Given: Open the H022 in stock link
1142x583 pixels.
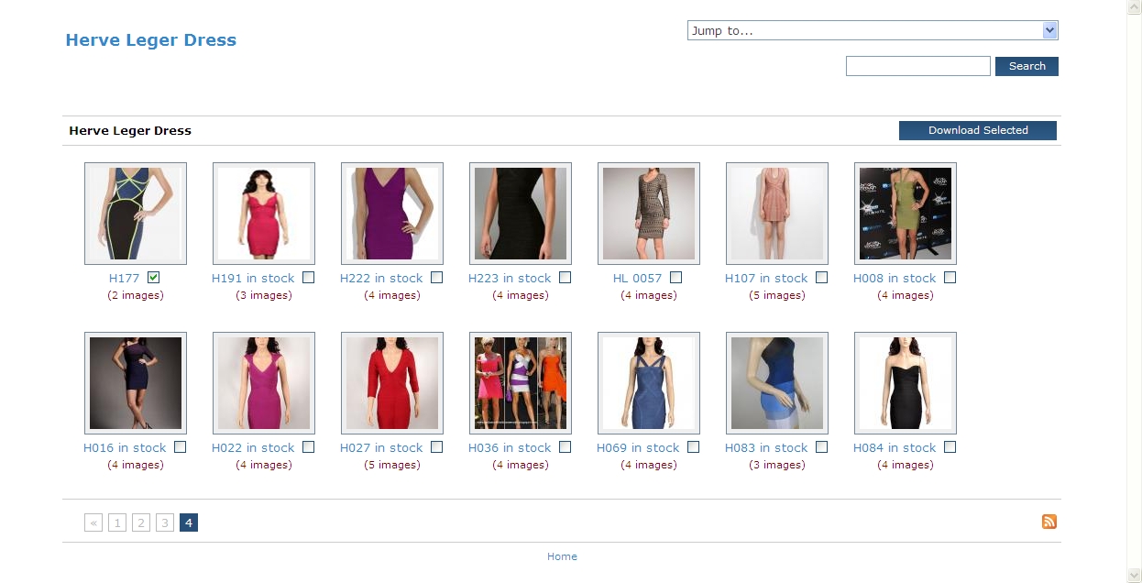Looking at the screenshot, I should (253, 447).
